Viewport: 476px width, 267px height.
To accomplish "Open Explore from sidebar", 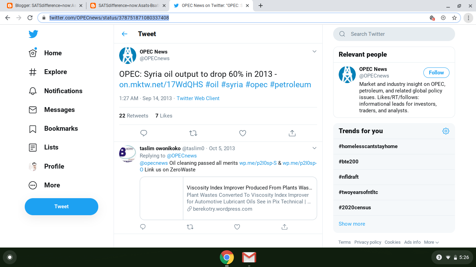I will 48,72.
